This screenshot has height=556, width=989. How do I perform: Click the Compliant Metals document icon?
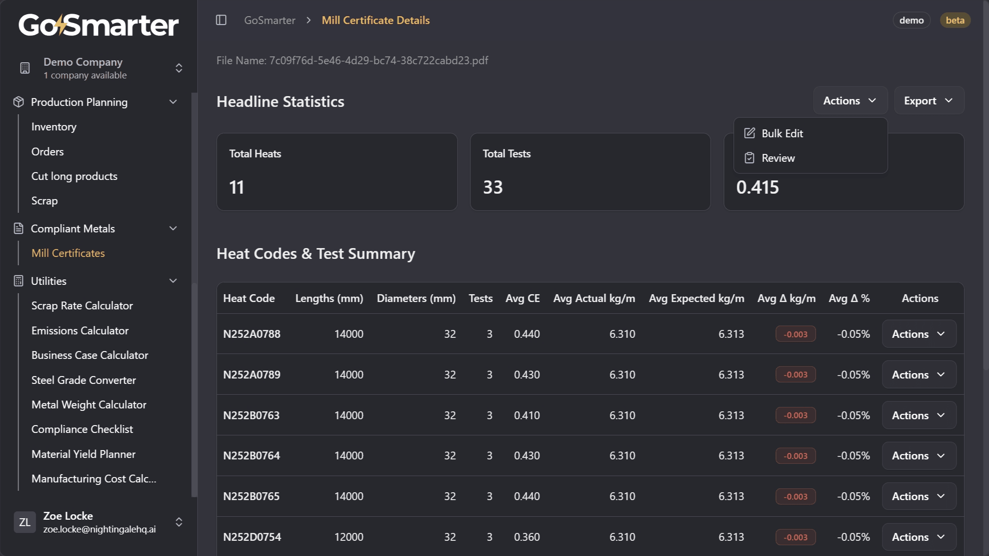tap(19, 228)
